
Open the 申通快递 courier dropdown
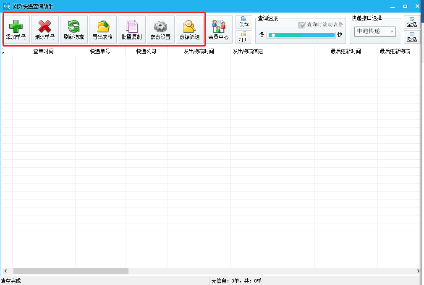(x=375, y=31)
